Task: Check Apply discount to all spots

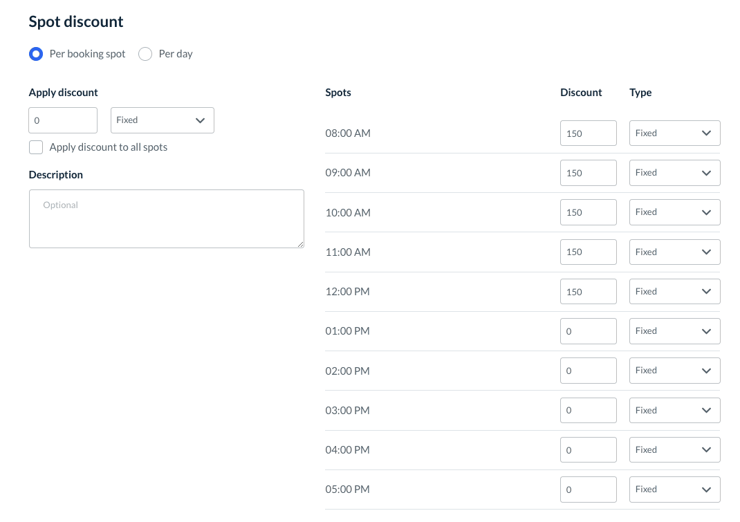Action: (x=36, y=147)
